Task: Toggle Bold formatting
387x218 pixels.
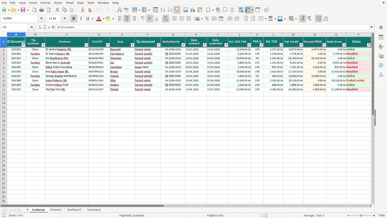Action: coord(74,19)
